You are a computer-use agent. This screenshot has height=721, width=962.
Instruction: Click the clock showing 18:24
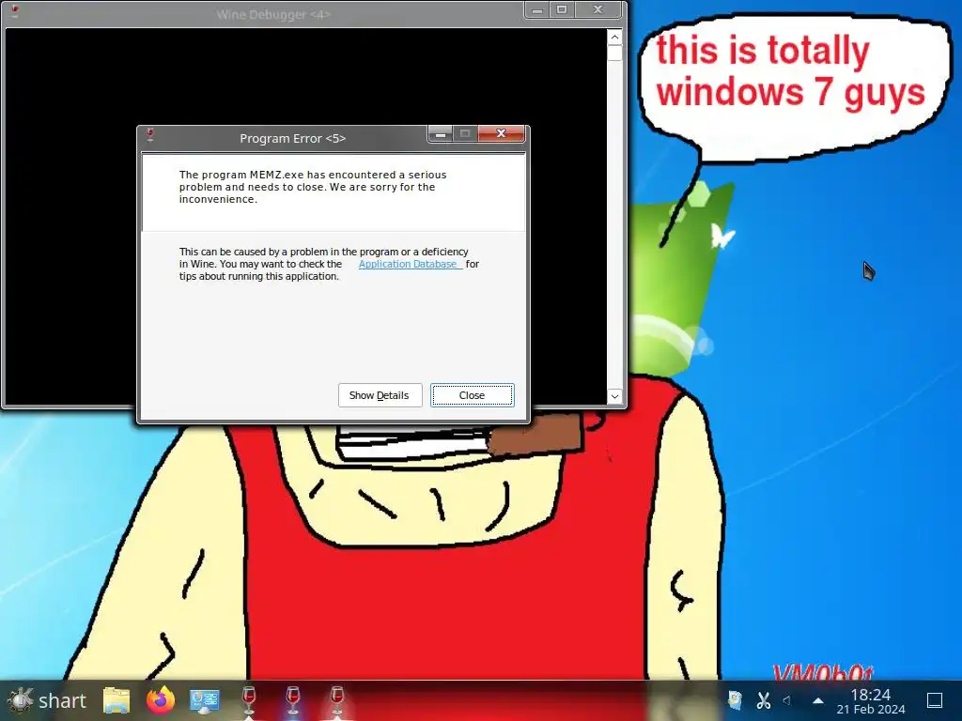pos(871,701)
